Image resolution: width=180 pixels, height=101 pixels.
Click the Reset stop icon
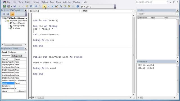tap(52, 6)
